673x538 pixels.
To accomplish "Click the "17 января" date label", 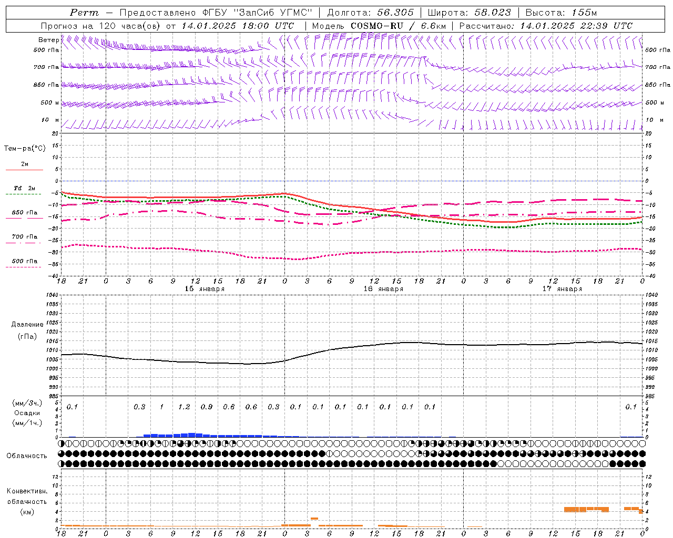I will [562, 289].
